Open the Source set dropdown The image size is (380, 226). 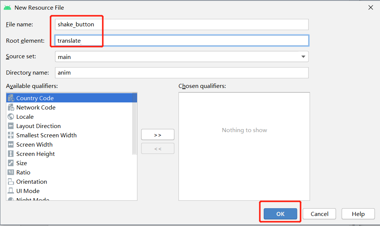click(x=182, y=56)
